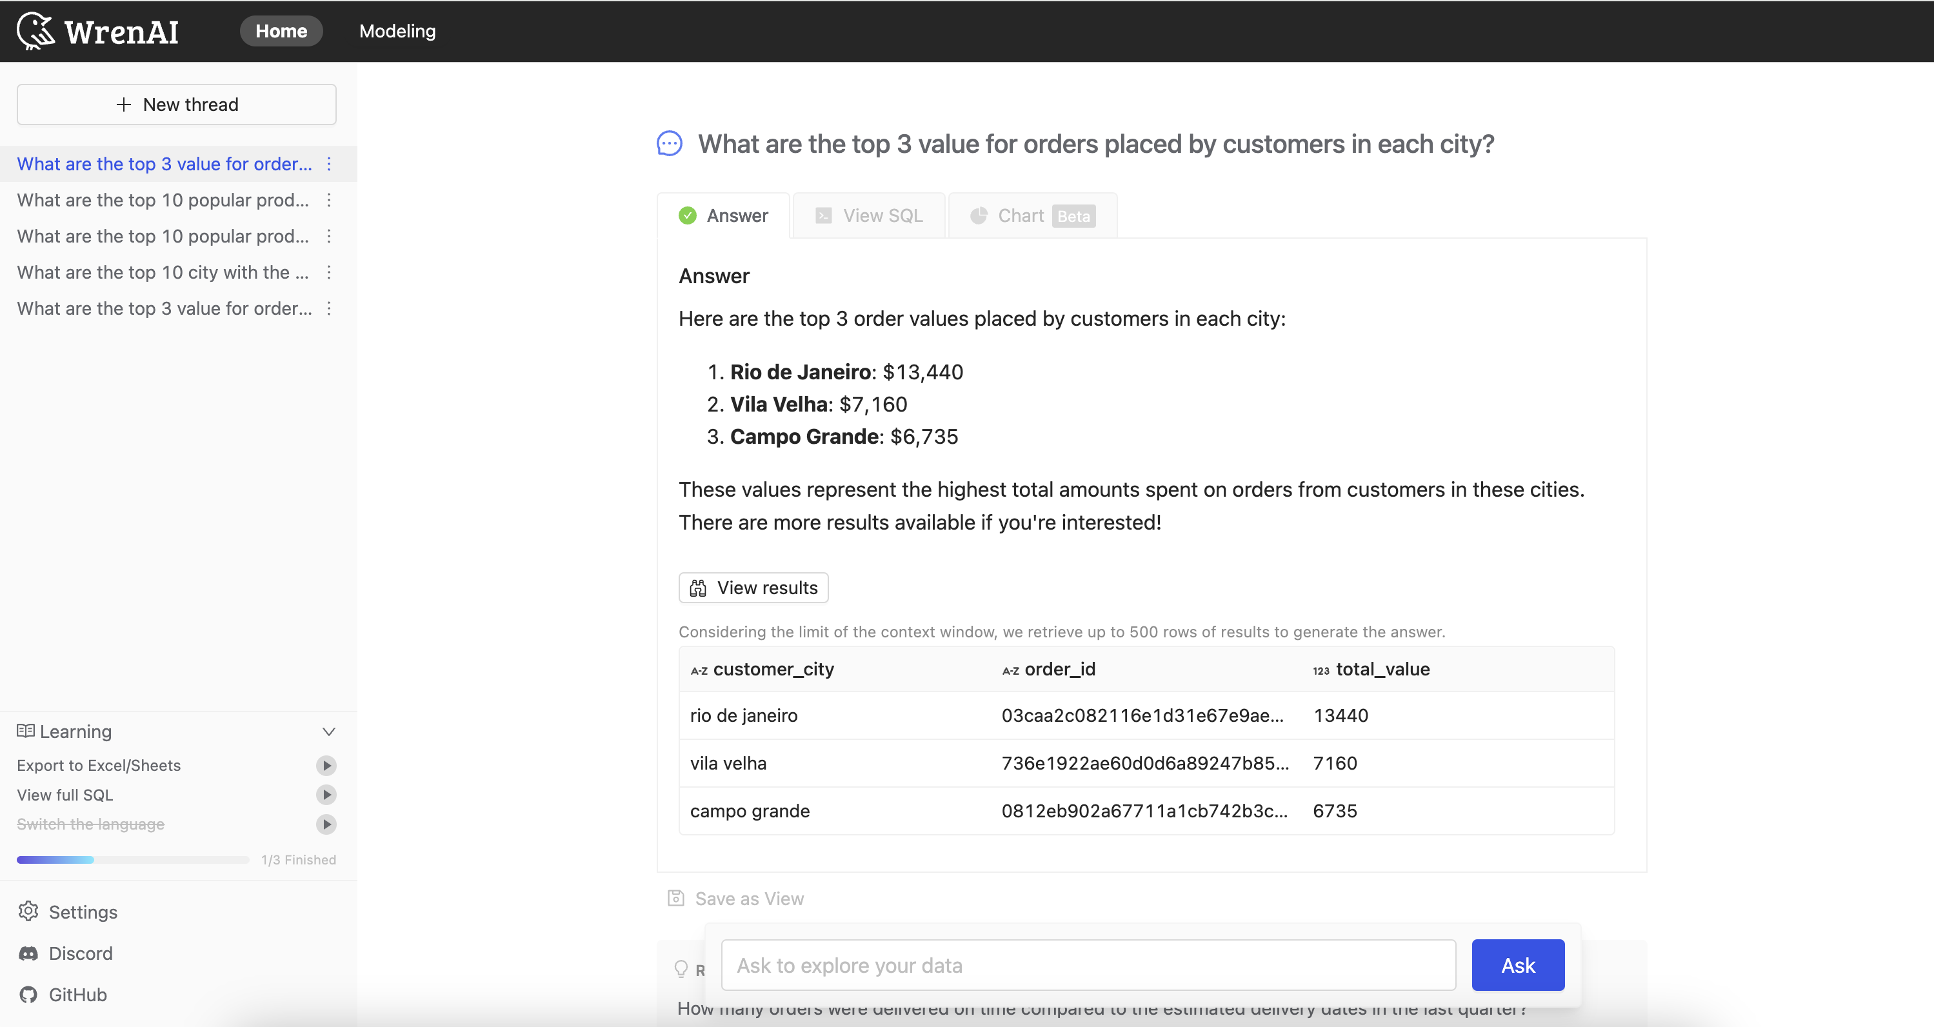Open Settings from the sidebar
Screen dimensions: 1934x1027
point(68,912)
